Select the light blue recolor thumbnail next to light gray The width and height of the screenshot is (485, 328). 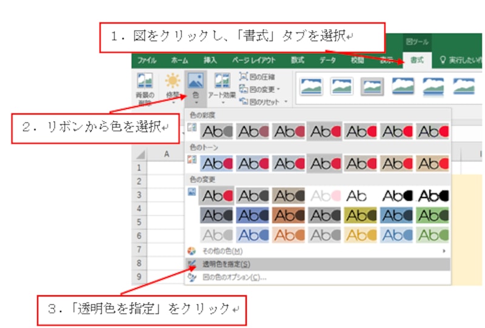click(x=253, y=235)
